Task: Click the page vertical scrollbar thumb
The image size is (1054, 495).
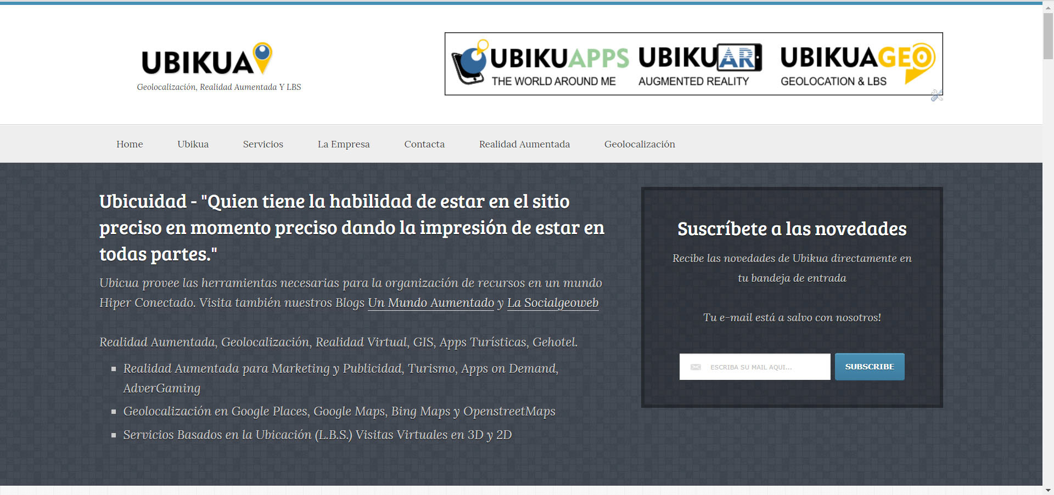Action: pos(1048,36)
